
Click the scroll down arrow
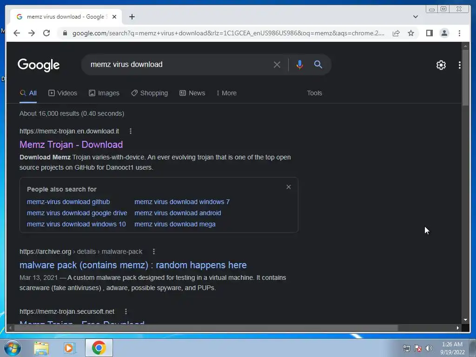coord(465,320)
